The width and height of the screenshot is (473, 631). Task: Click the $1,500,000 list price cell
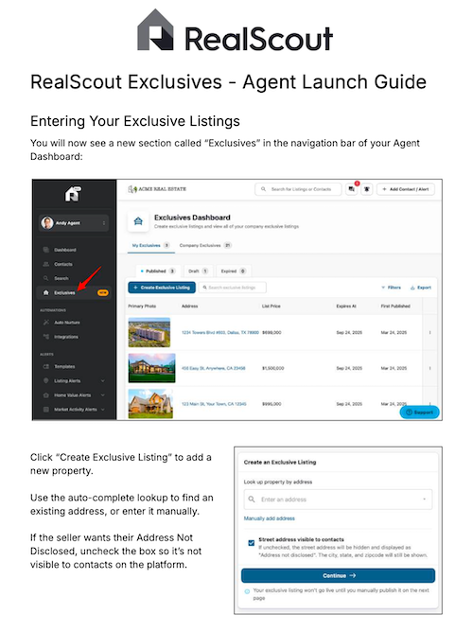(x=273, y=368)
